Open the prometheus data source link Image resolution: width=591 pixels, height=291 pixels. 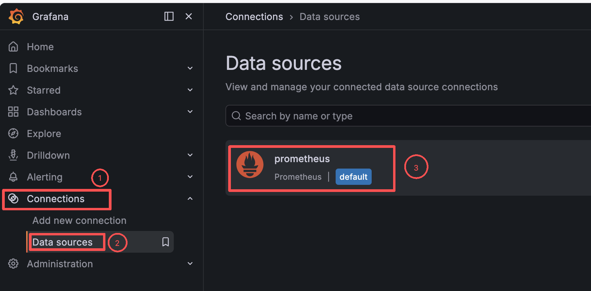click(x=302, y=159)
